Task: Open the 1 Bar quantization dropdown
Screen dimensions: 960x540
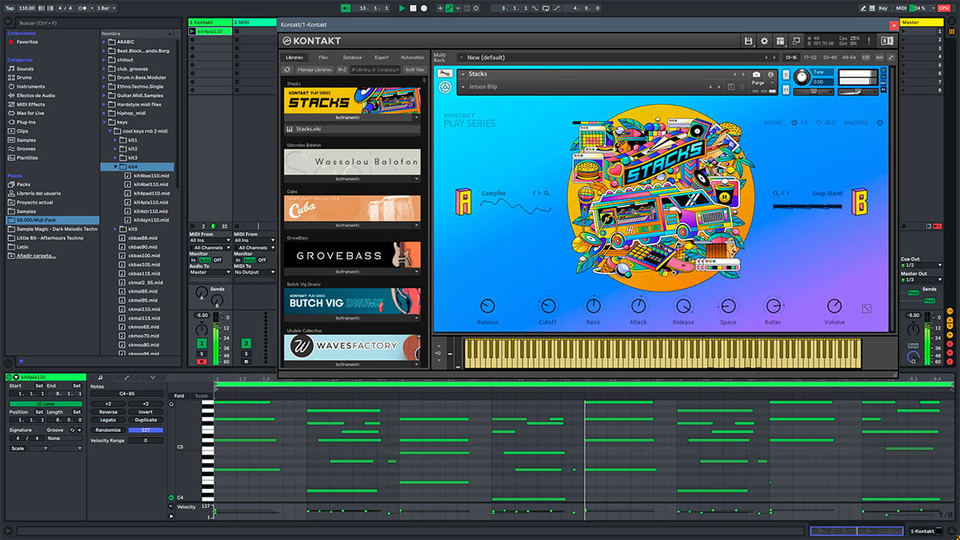Action: tap(106, 8)
